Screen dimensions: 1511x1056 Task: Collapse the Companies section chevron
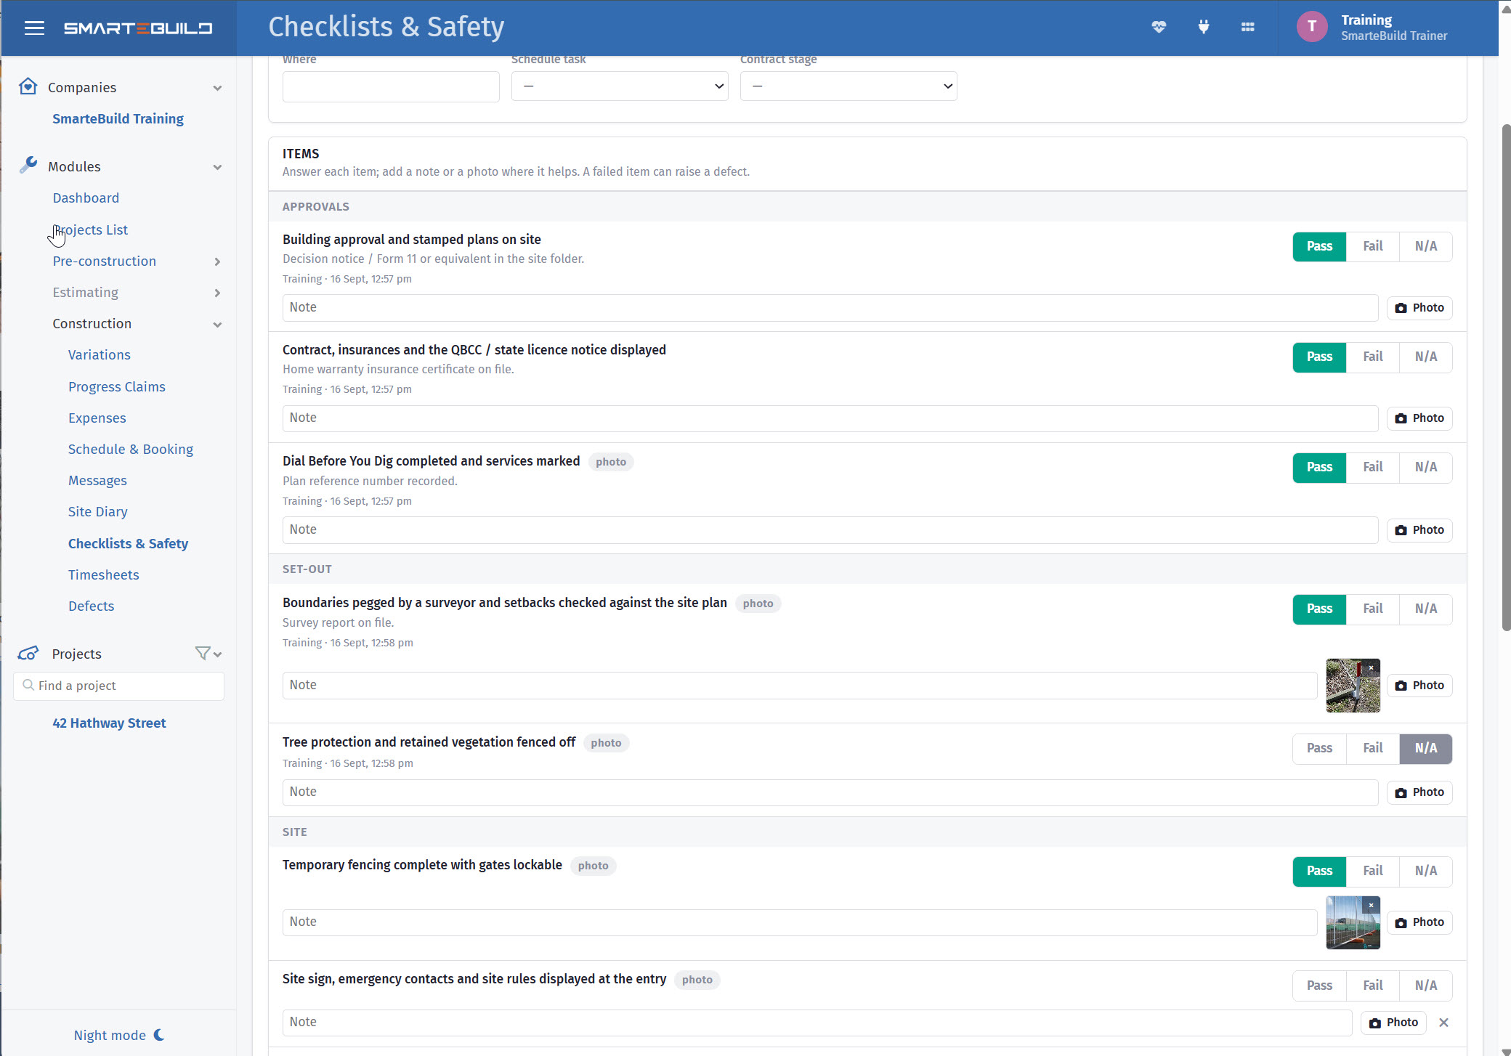pos(217,88)
